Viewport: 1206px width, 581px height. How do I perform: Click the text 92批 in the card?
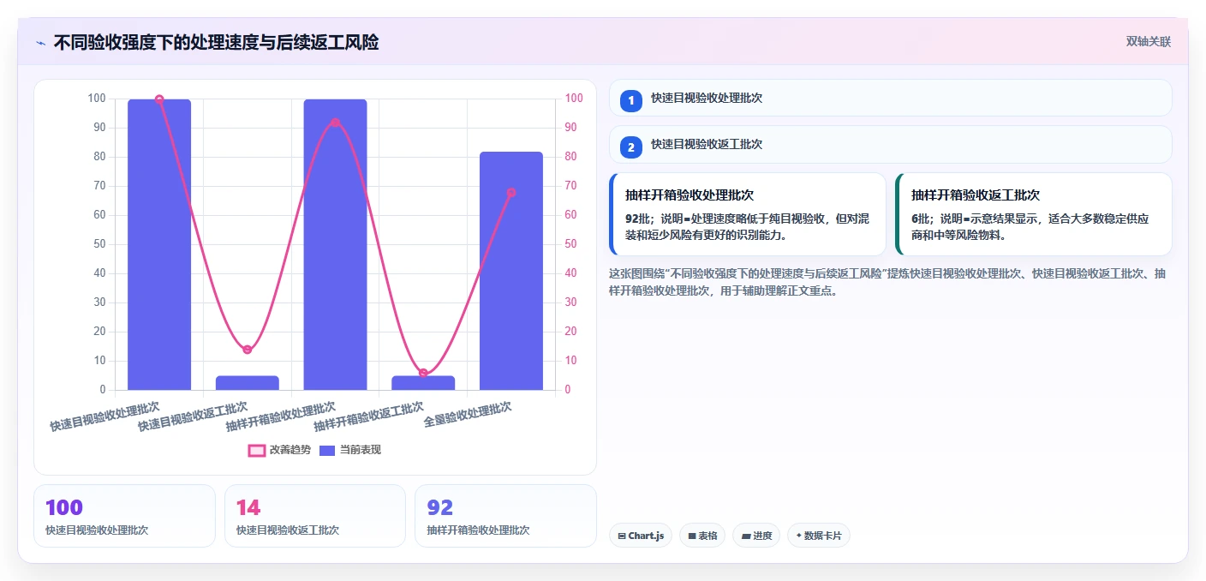[x=640, y=219]
